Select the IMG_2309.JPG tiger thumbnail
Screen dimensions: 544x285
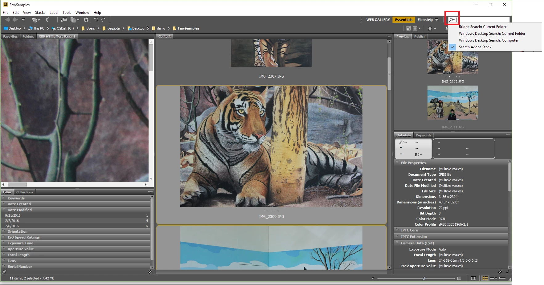(x=271, y=146)
